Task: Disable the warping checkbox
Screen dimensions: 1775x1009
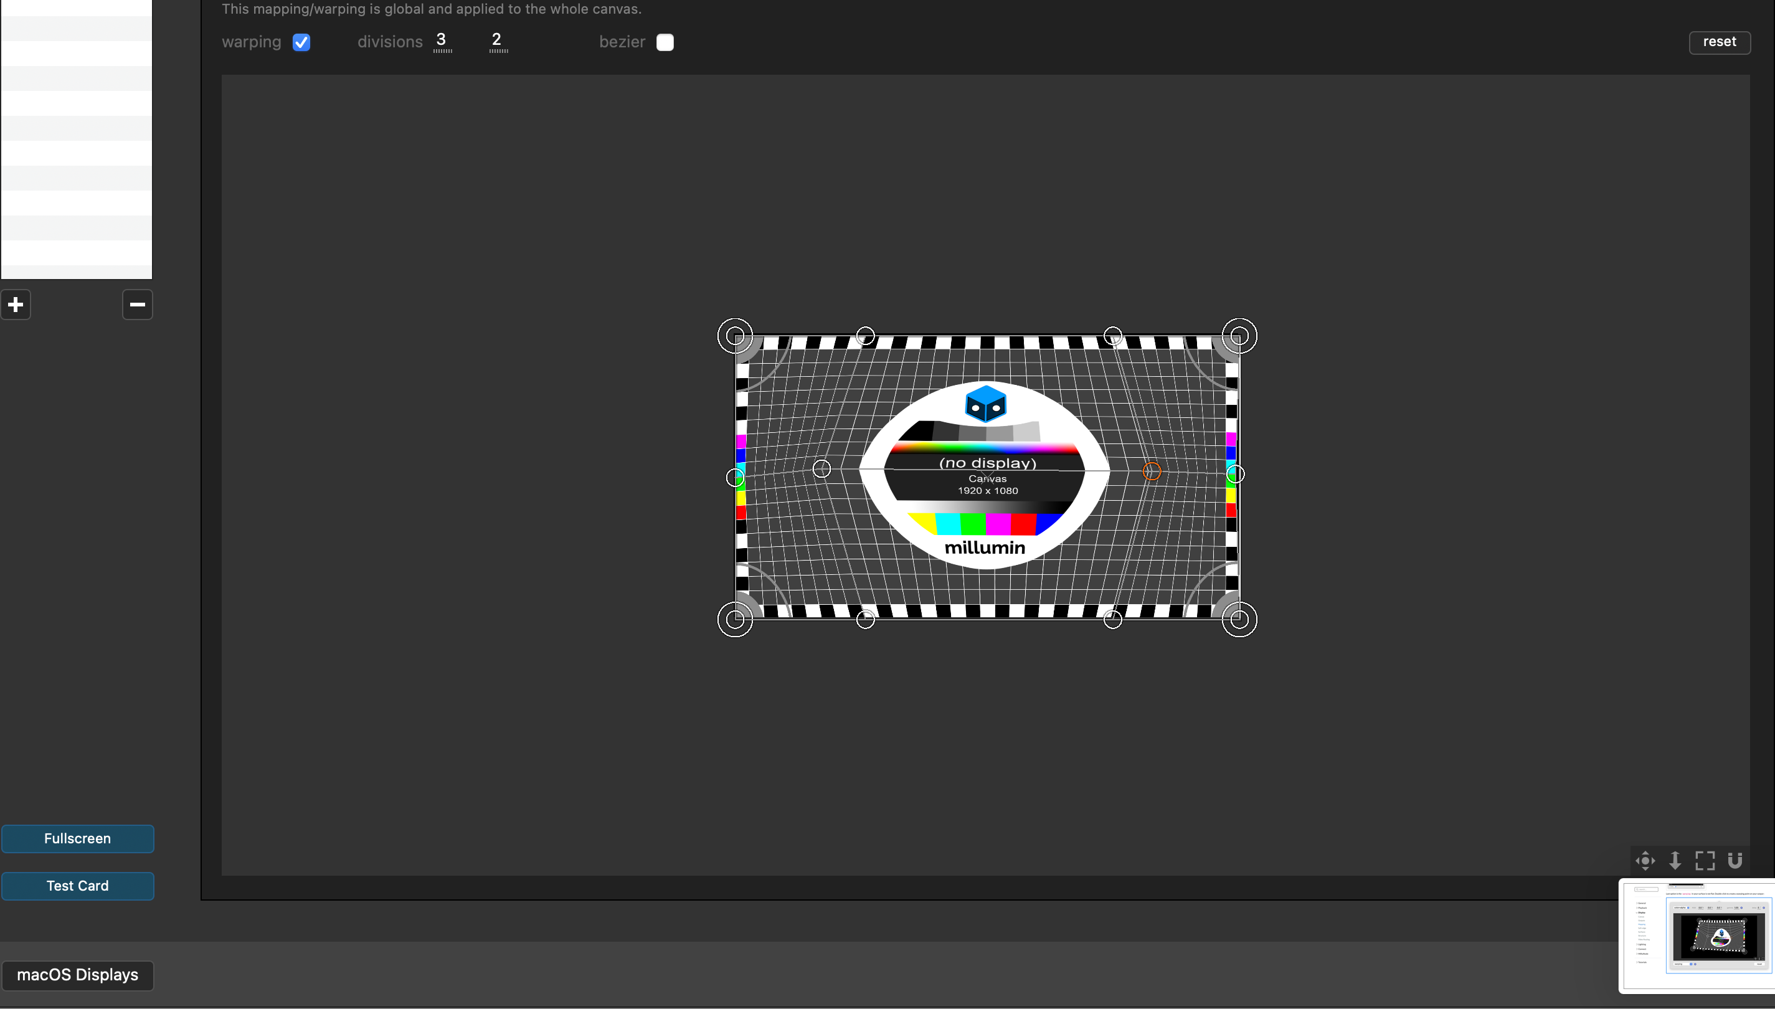Action: 301,42
